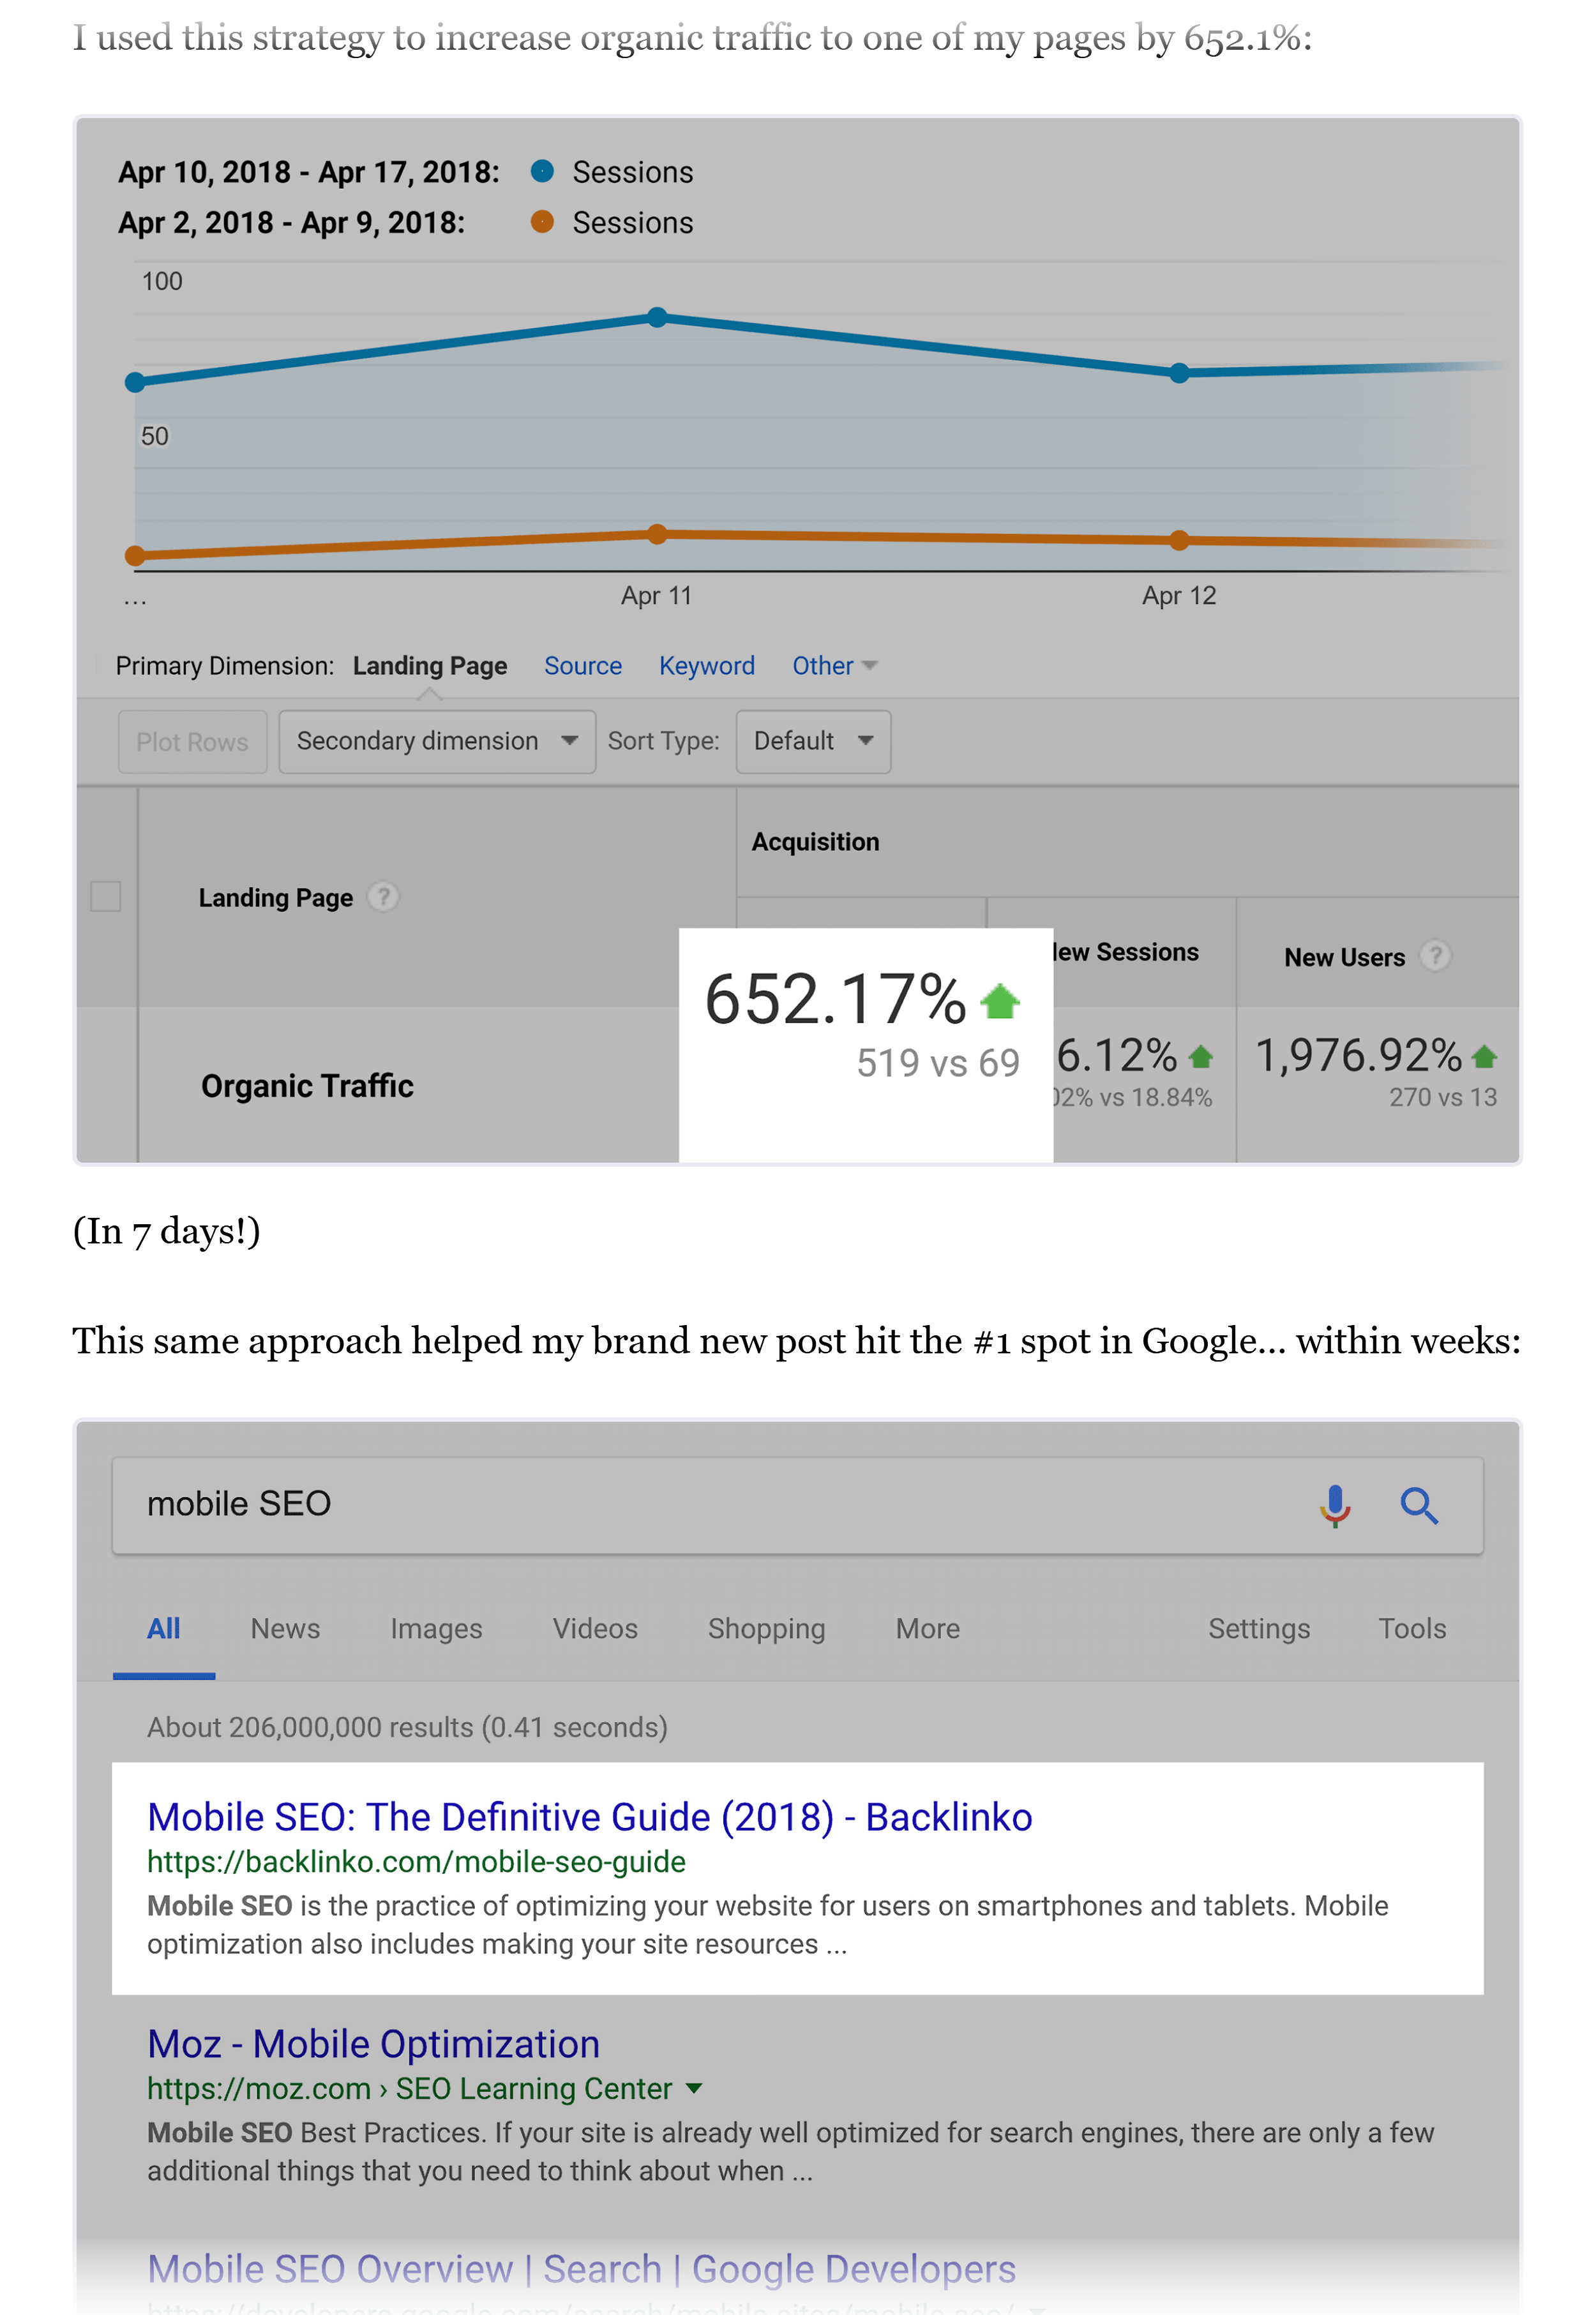The height and width of the screenshot is (2315, 1596).
Task: Click the New Users help question icon
Action: (1435, 955)
